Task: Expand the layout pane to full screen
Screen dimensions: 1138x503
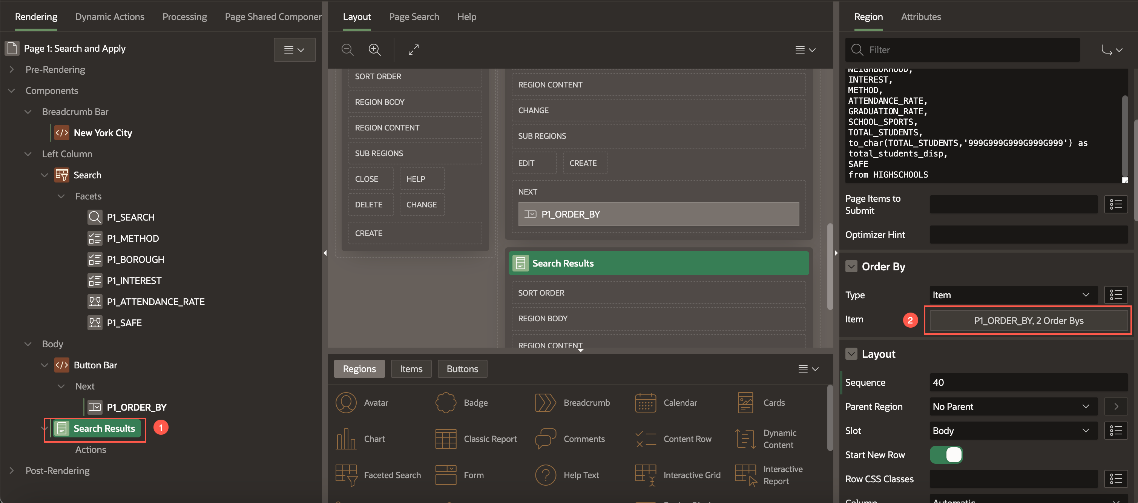Action: coord(413,49)
